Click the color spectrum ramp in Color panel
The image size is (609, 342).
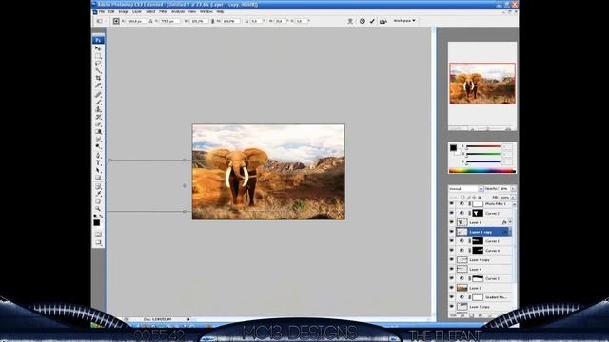click(482, 170)
